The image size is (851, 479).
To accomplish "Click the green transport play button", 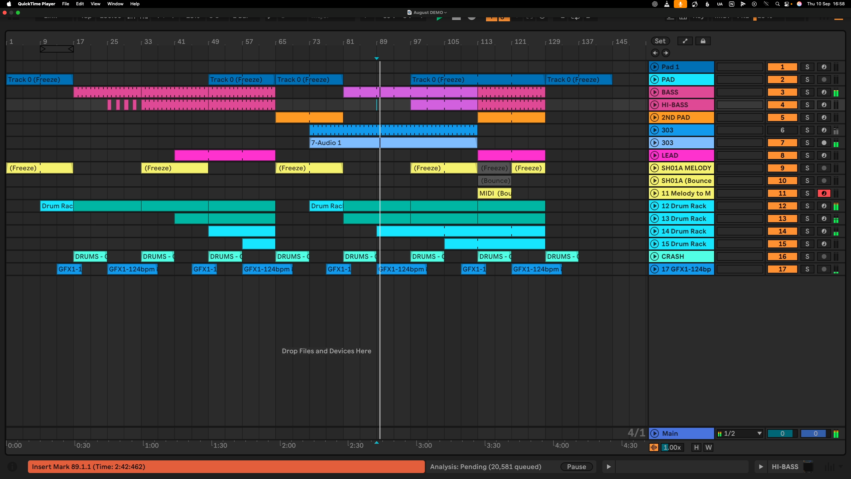I will (x=439, y=18).
